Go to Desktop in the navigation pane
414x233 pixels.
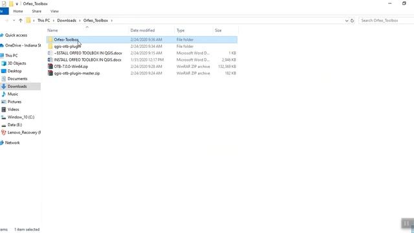coord(14,71)
